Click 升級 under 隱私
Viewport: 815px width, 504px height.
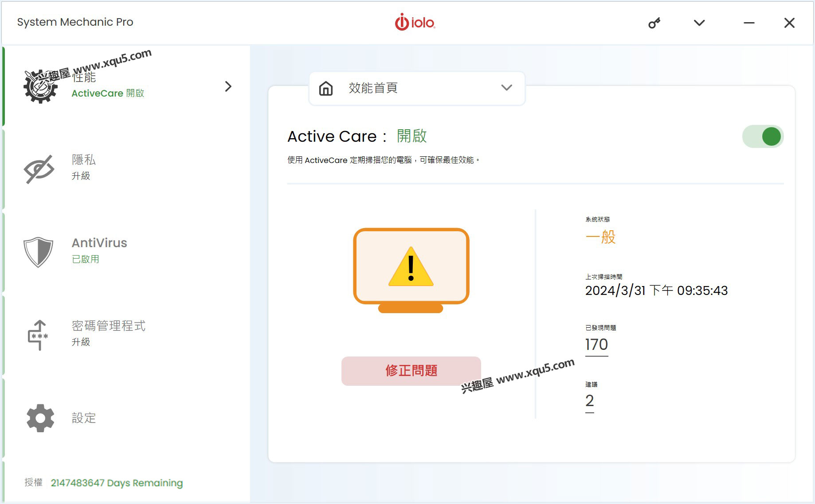[x=81, y=176]
